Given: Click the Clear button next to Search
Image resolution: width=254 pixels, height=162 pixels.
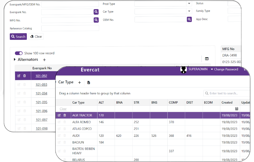Looking at the screenshot, I should point(36,37).
